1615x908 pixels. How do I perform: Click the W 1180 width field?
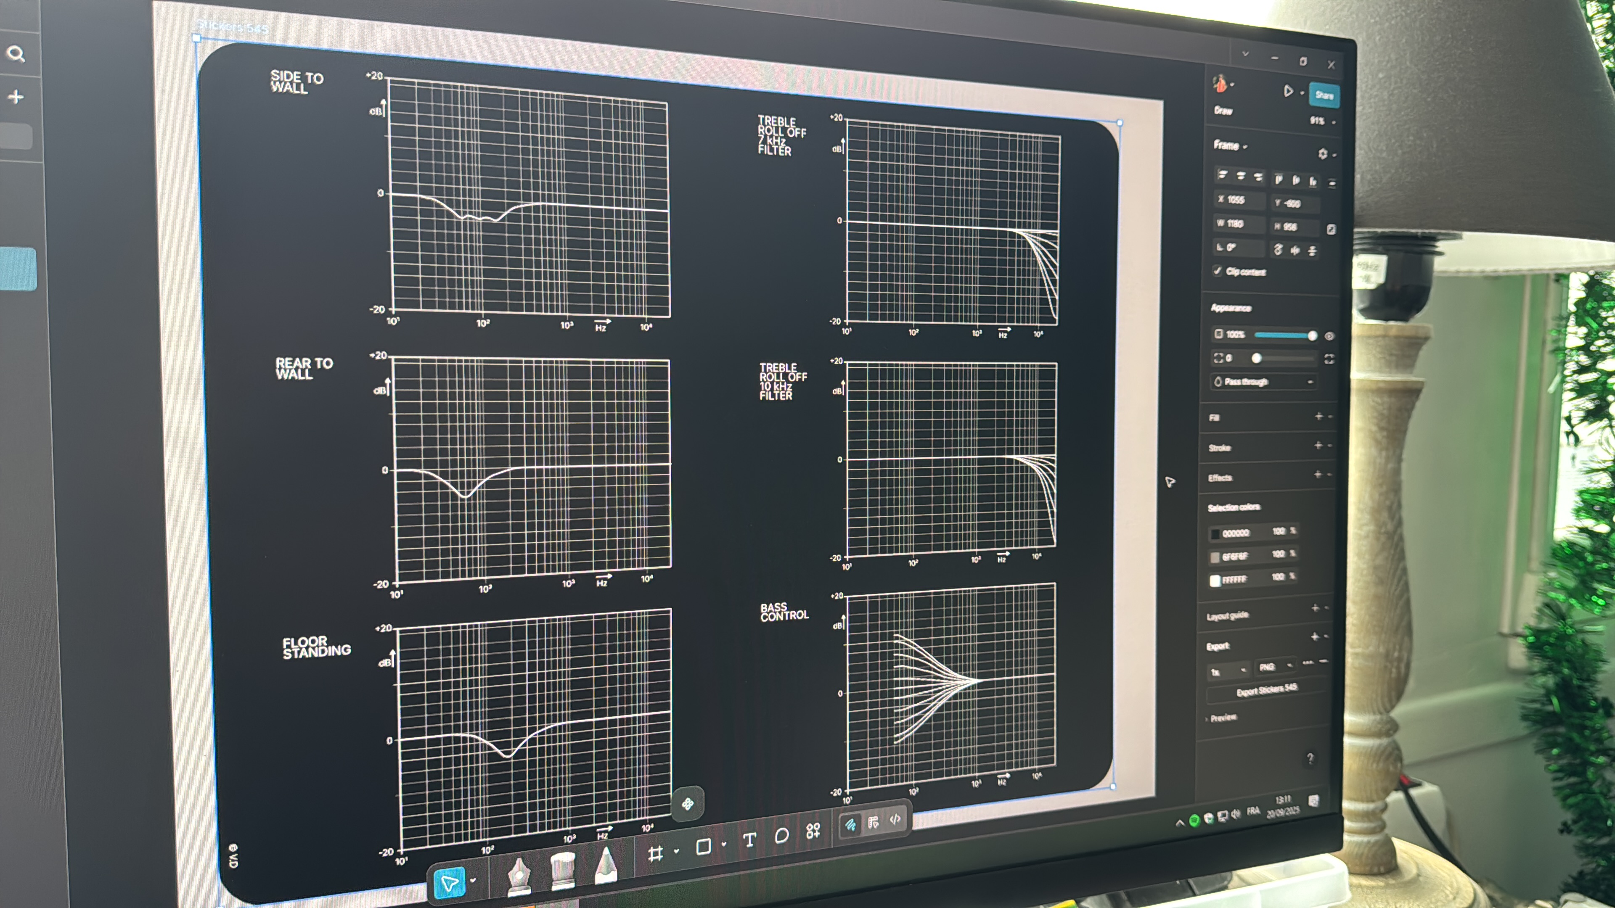tap(1238, 224)
